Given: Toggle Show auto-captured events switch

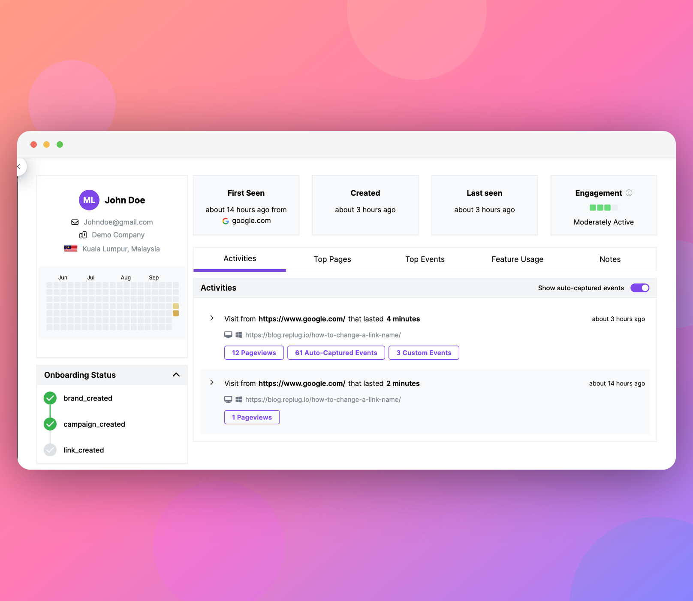Looking at the screenshot, I should tap(640, 288).
